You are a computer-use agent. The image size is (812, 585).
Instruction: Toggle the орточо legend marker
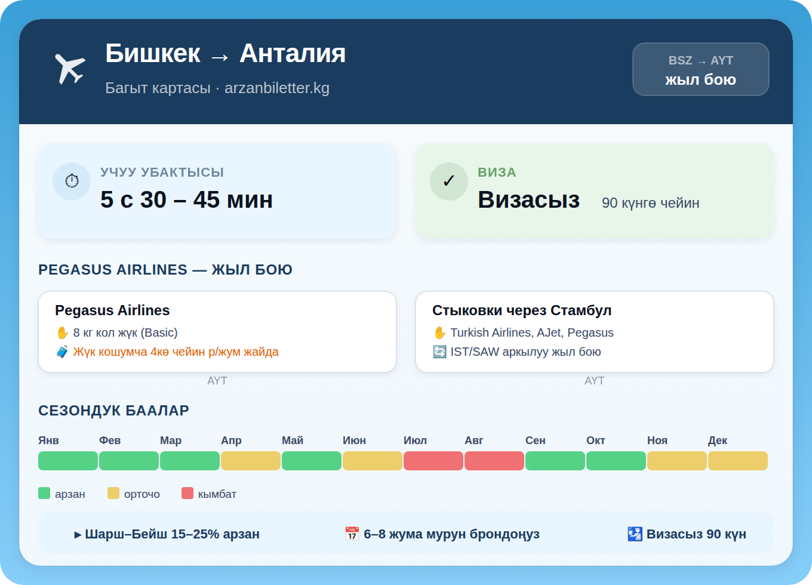point(113,493)
